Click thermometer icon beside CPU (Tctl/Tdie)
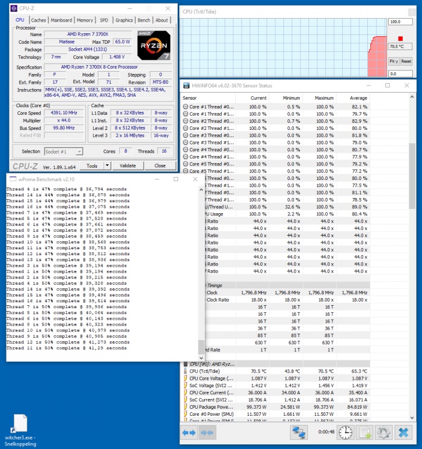The width and height of the screenshot is (422, 449). (186, 371)
